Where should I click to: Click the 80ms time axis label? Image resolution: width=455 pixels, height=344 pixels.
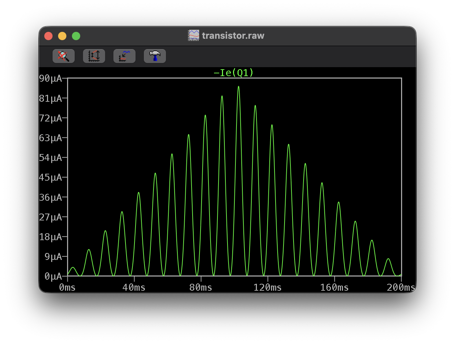pos(201,288)
